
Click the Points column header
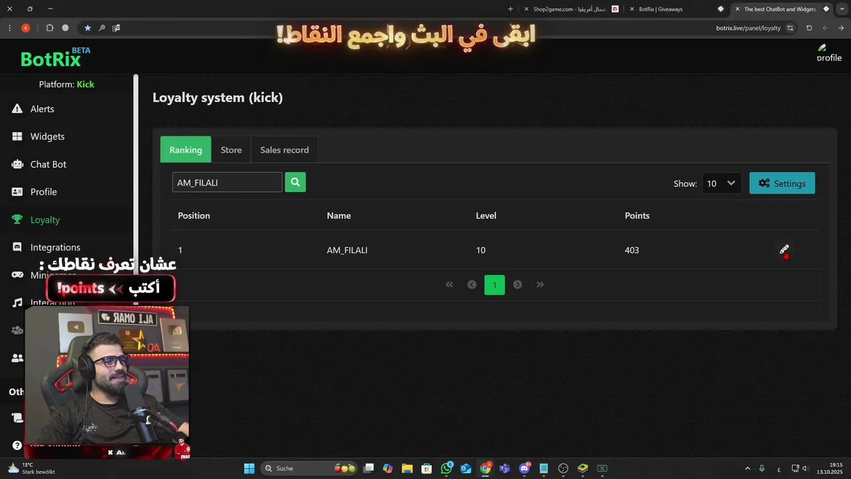(x=637, y=216)
